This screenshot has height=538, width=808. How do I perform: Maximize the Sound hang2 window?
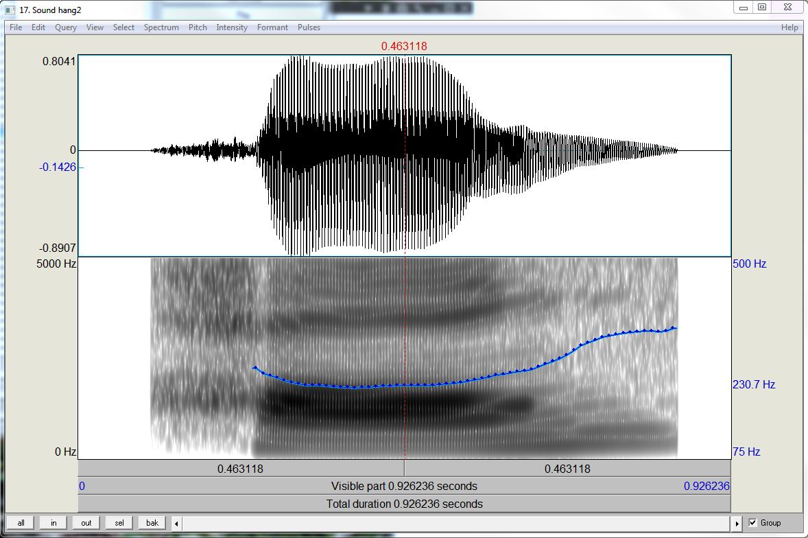[762, 8]
